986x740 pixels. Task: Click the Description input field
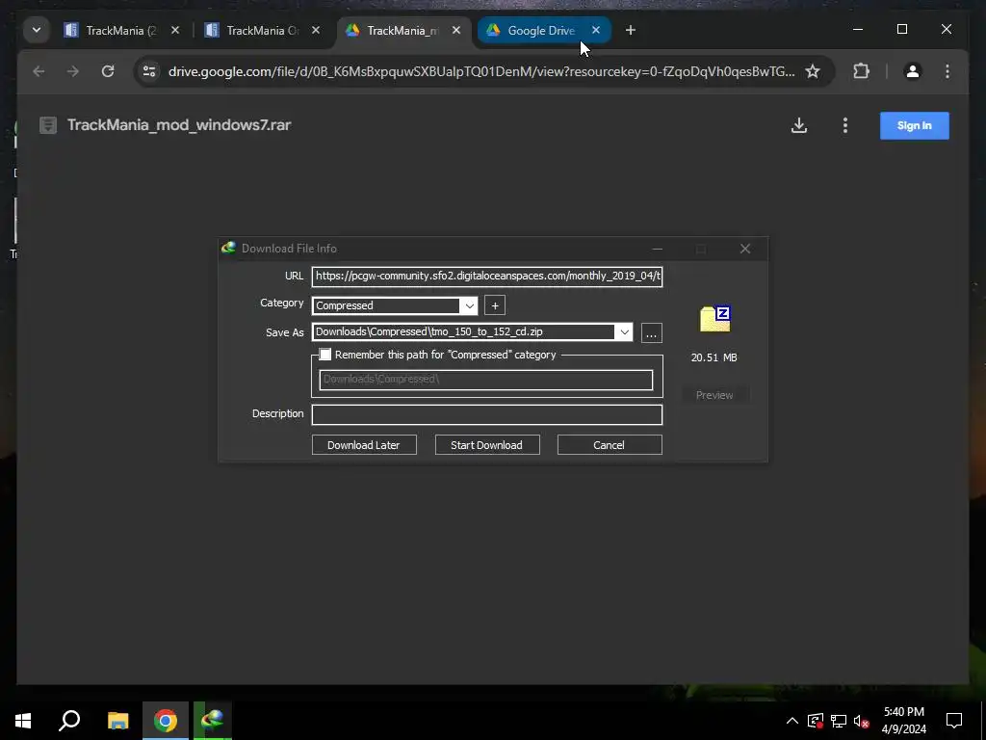487,414
